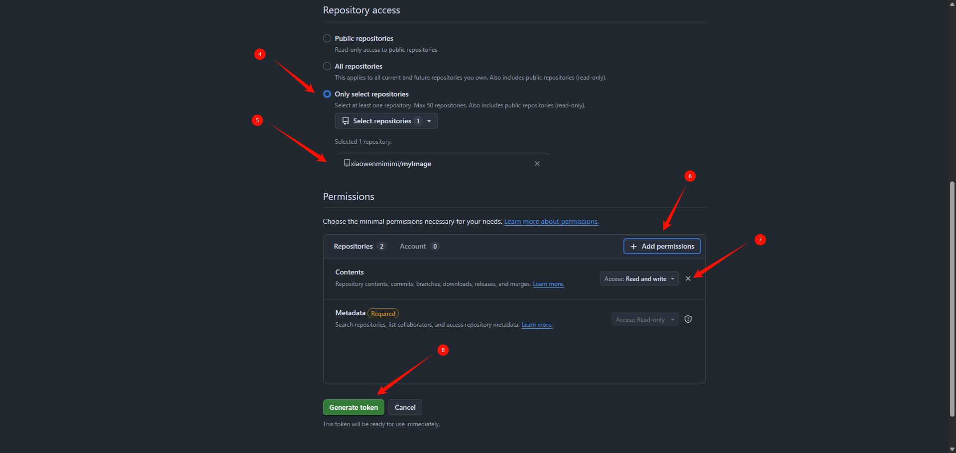Open the Select repositories dropdown
Image resolution: width=956 pixels, height=453 pixels.
386,121
